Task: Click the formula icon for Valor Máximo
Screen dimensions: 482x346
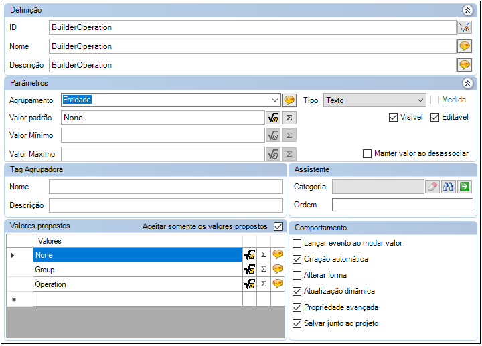Action: 273,154
